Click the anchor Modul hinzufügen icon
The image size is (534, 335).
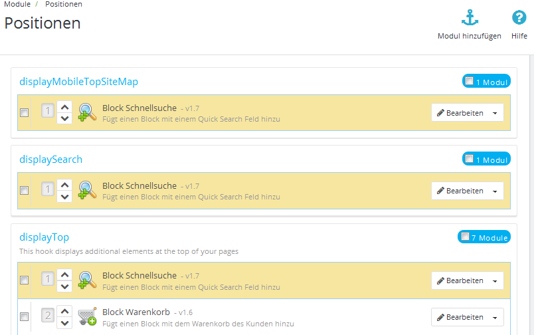click(470, 19)
